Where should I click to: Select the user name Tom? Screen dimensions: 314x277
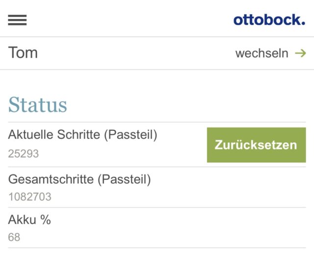(23, 53)
